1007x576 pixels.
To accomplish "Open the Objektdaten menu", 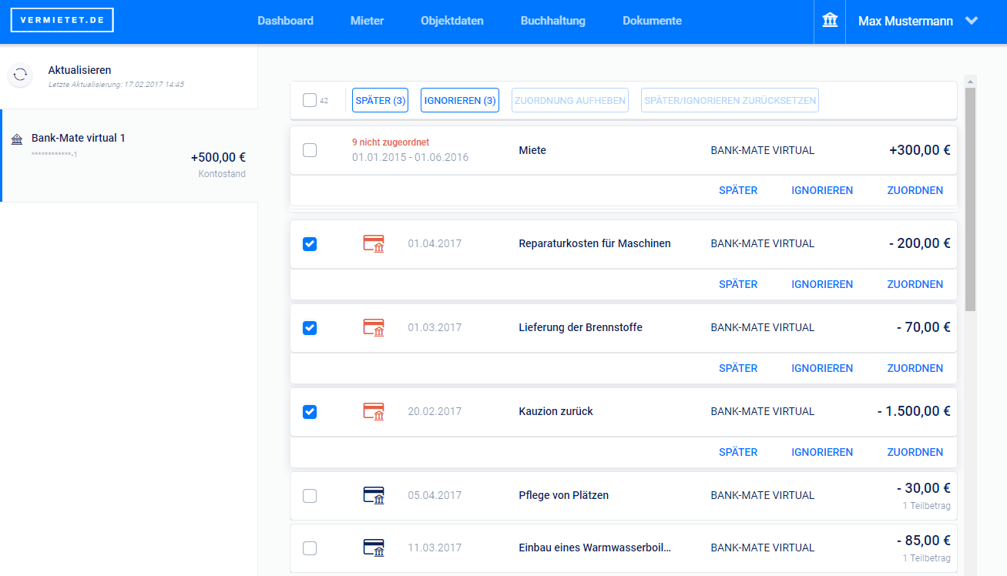I will [x=452, y=21].
